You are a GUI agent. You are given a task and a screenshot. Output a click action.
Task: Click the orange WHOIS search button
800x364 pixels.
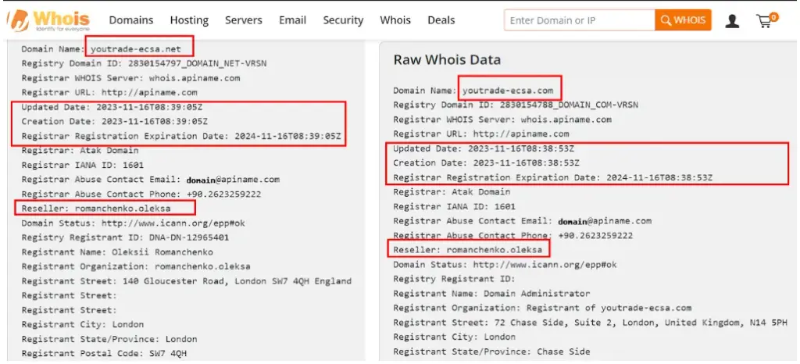tap(683, 20)
